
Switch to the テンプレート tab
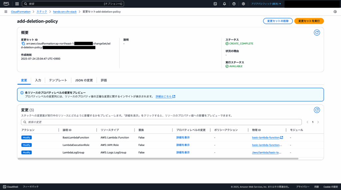coord(58,80)
